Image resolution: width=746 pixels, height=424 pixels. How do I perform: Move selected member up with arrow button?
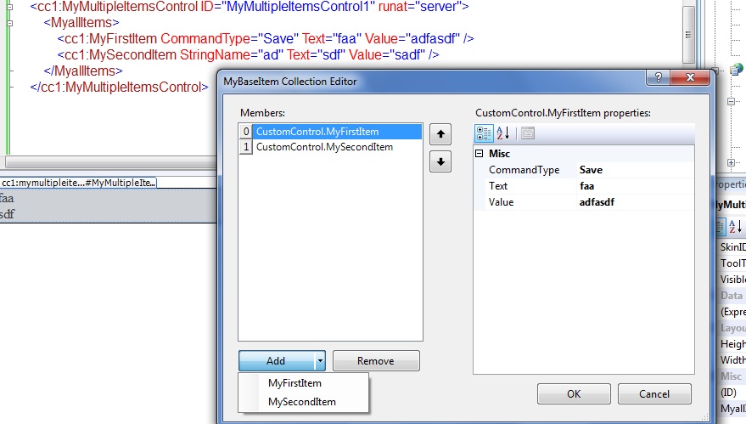pyautogui.click(x=440, y=134)
